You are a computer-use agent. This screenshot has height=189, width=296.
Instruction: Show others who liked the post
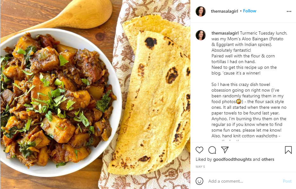[268, 160]
